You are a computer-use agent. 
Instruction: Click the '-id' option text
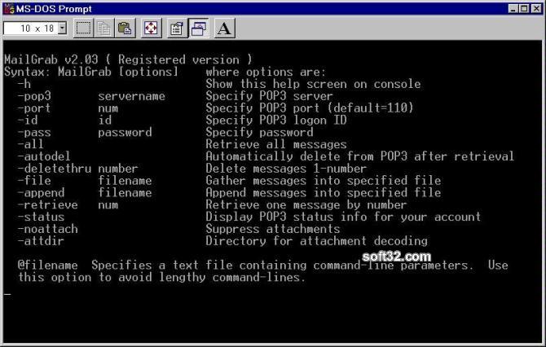[x=28, y=120]
